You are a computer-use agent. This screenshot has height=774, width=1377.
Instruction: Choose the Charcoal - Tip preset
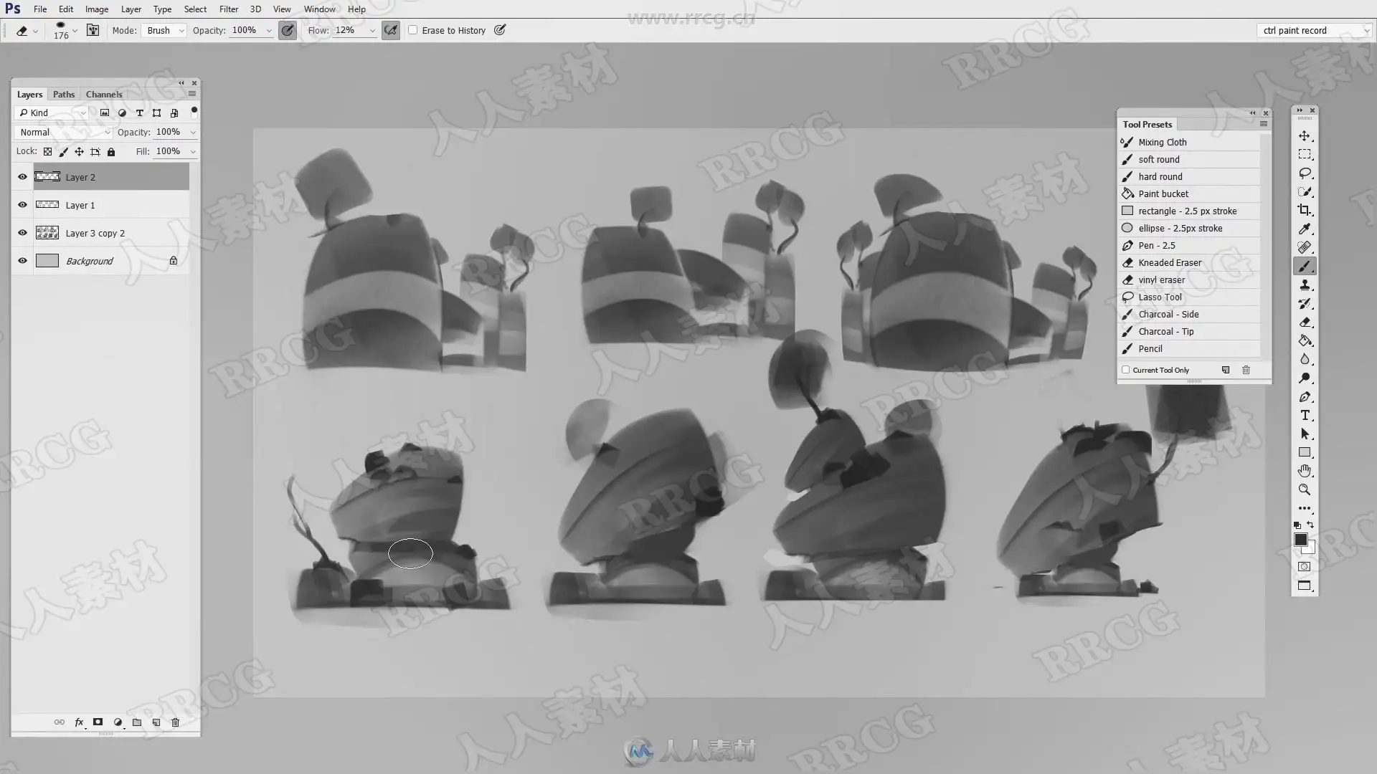pyautogui.click(x=1165, y=332)
